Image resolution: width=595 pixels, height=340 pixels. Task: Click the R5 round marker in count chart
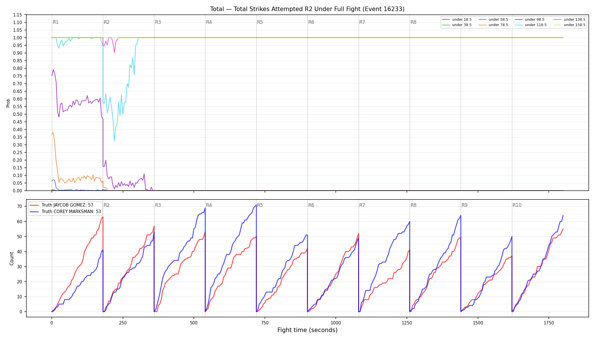click(x=260, y=205)
